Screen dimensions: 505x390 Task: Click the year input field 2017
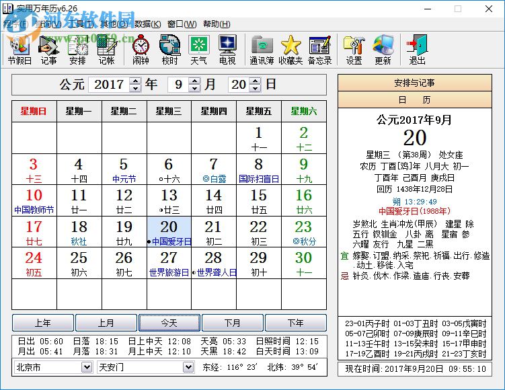[109, 85]
